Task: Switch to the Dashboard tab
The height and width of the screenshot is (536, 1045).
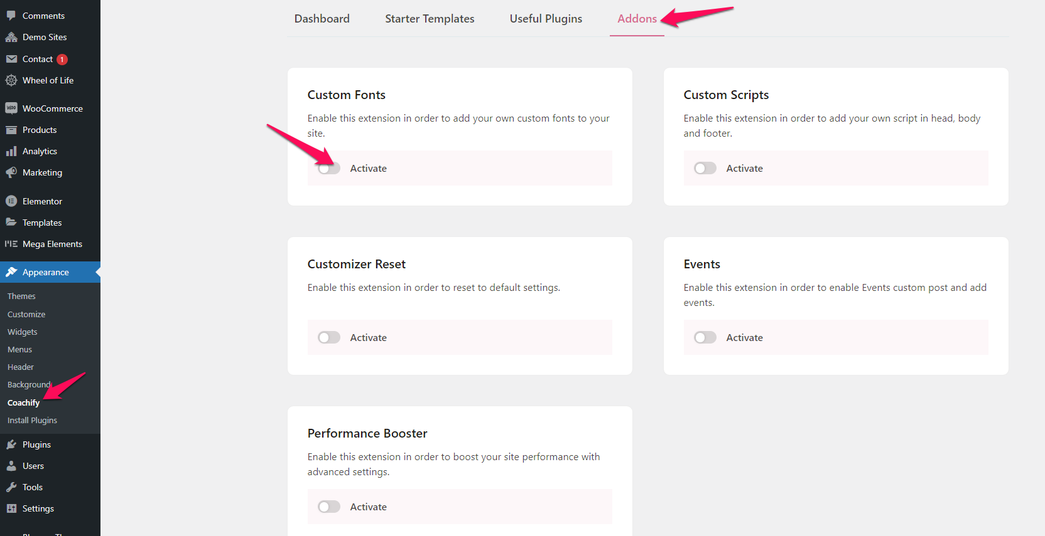Action: (322, 19)
